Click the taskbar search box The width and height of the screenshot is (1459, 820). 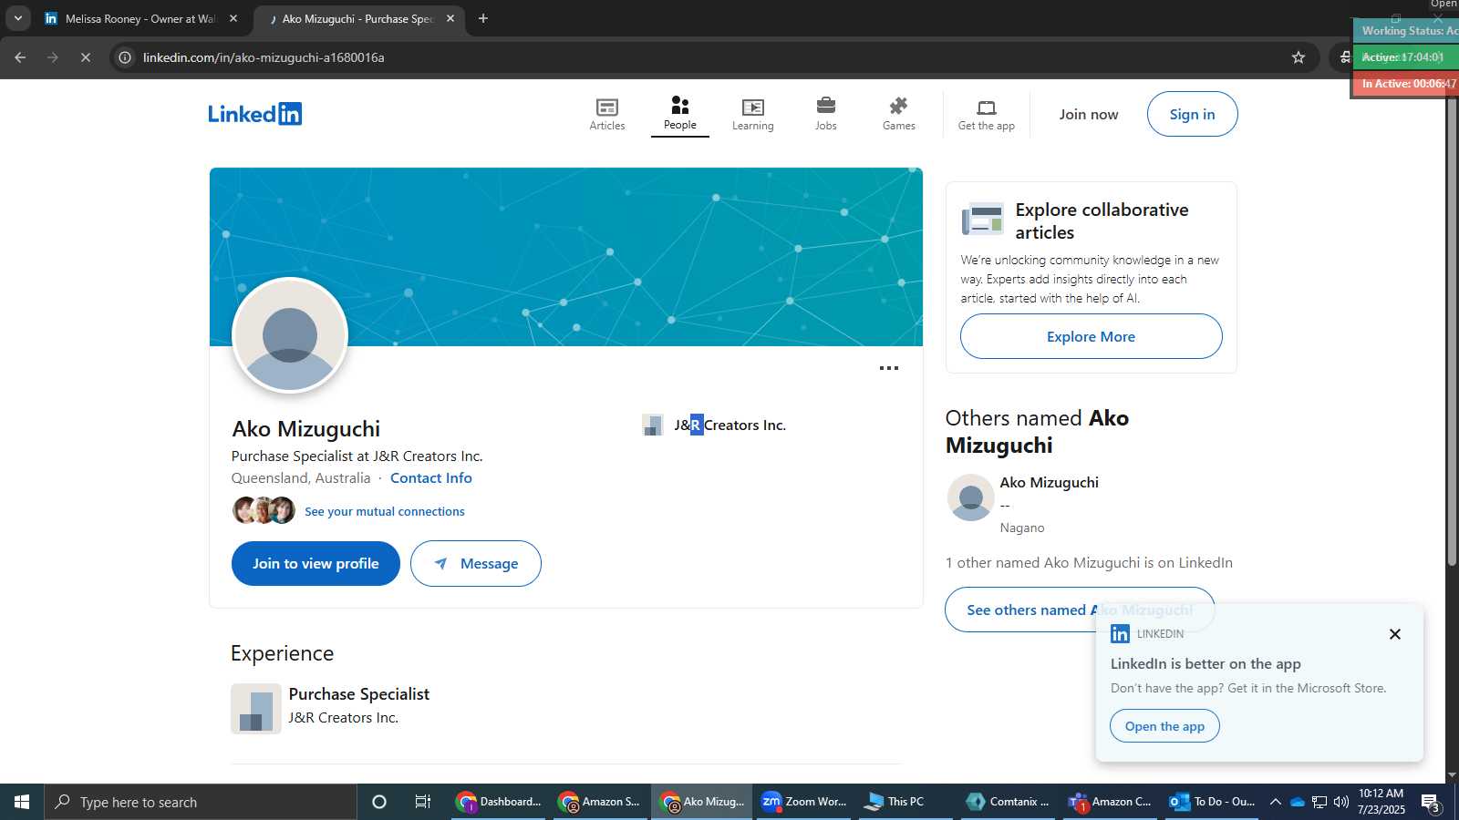(201, 802)
